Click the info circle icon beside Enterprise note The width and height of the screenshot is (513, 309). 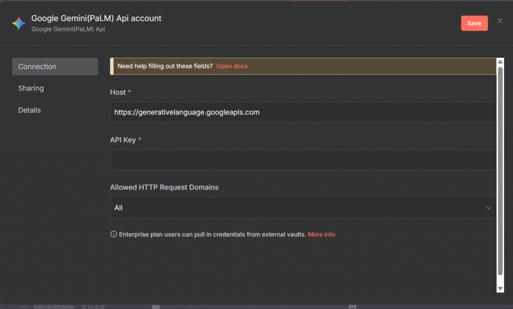(x=113, y=234)
